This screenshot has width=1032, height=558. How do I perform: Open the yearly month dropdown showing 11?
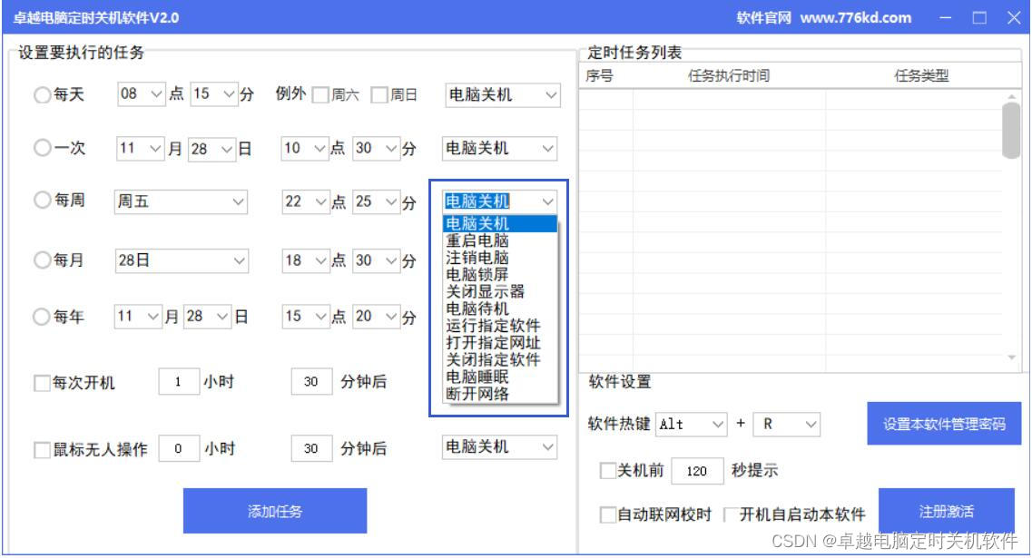point(138,317)
